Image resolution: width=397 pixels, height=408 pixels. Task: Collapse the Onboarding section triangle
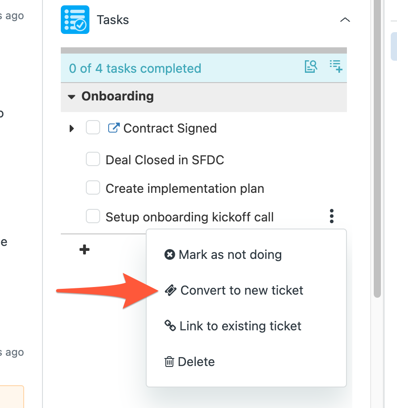[x=72, y=97]
